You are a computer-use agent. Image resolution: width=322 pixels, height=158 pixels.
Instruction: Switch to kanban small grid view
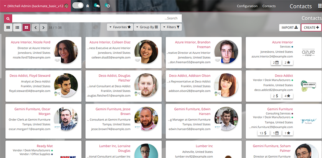8,27
